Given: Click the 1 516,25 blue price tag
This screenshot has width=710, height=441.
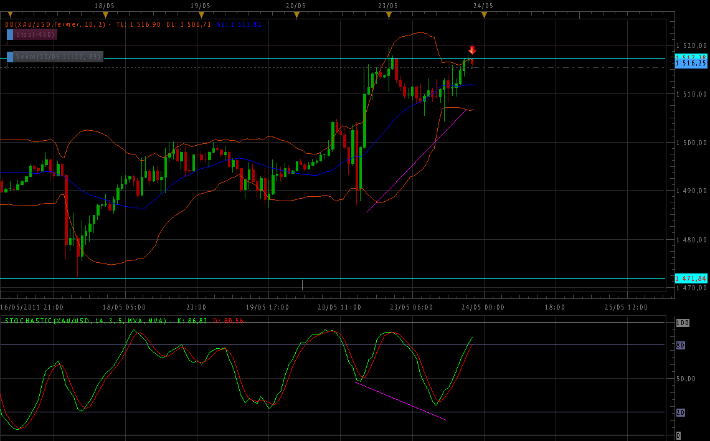Looking at the screenshot, I should click(691, 64).
